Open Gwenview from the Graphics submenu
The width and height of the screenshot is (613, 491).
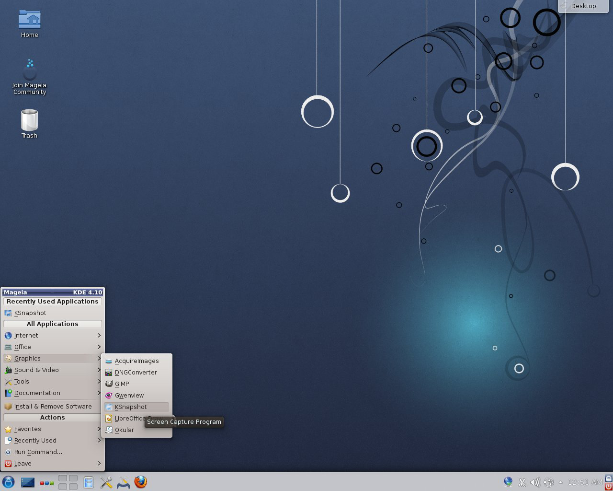click(x=136, y=396)
